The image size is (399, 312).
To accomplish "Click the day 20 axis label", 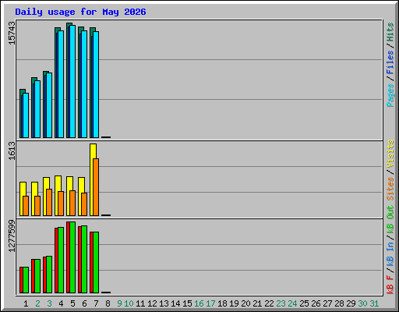I will point(245,303).
